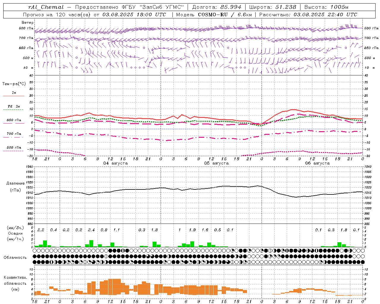The height and width of the screenshot is (304, 380).
Task: Click the 2.2 precipitation amount
Action: pos(41,230)
